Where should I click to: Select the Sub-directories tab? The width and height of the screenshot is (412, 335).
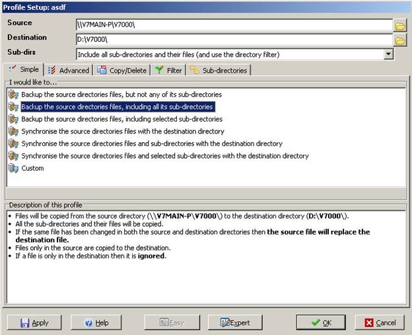[x=218, y=70]
